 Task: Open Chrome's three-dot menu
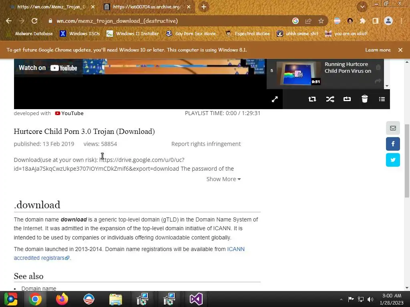(x=401, y=21)
